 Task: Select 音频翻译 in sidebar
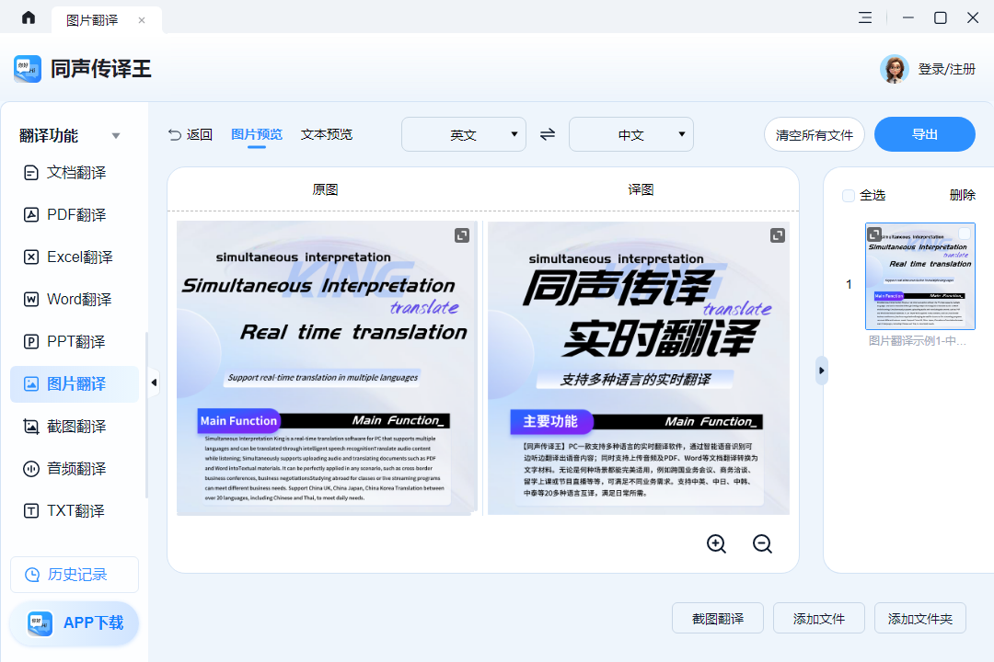pos(75,469)
